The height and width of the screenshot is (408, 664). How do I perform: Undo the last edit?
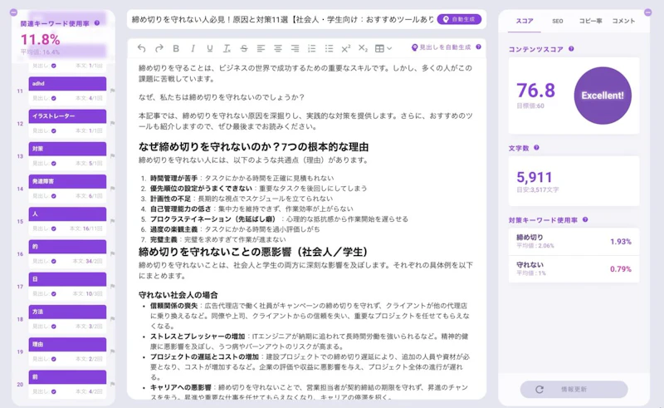[x=141, y=49]
